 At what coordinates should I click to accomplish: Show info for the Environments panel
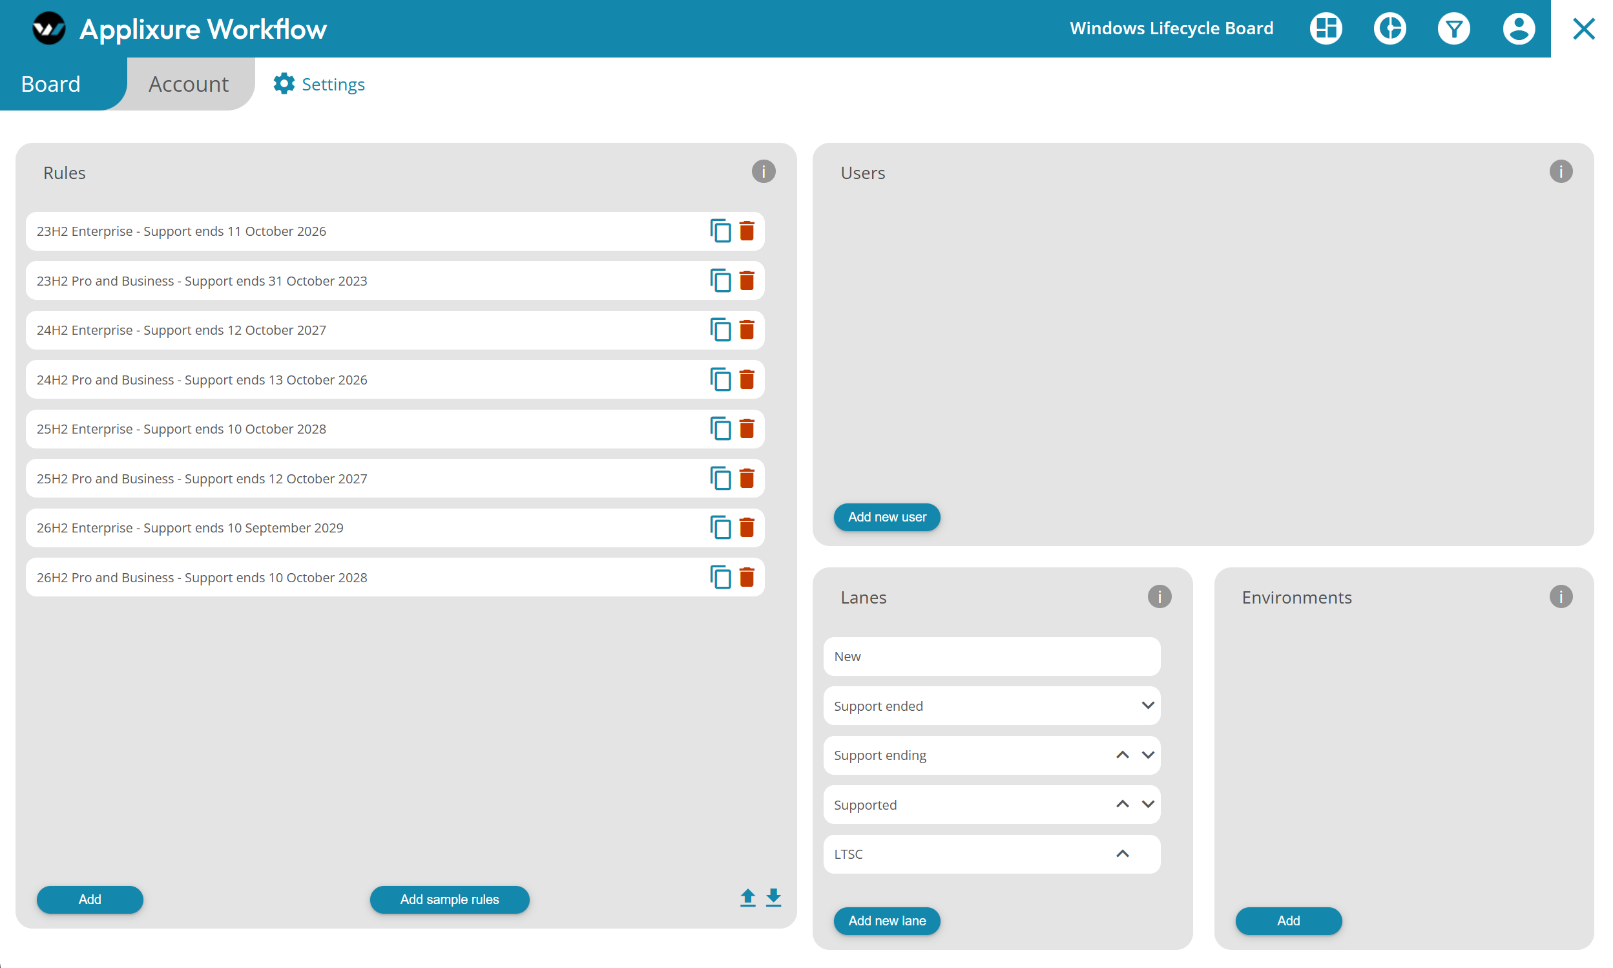click(1561, 596)
